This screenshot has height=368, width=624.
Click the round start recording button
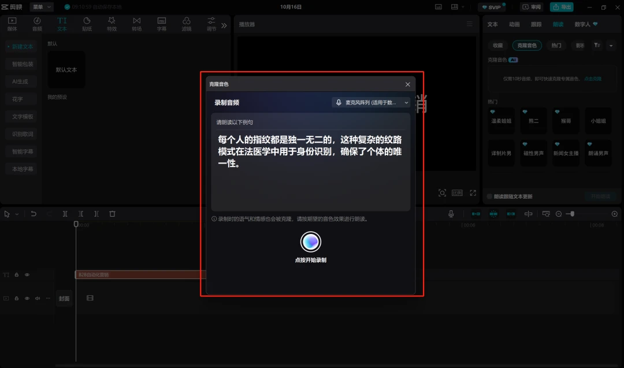coord(310,241)
